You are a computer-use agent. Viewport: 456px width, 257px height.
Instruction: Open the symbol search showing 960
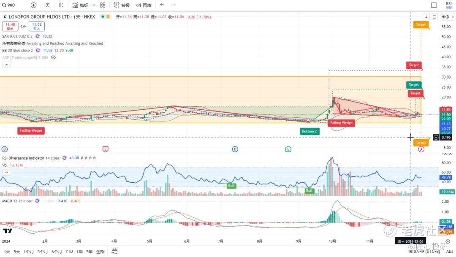click(9, 5)
